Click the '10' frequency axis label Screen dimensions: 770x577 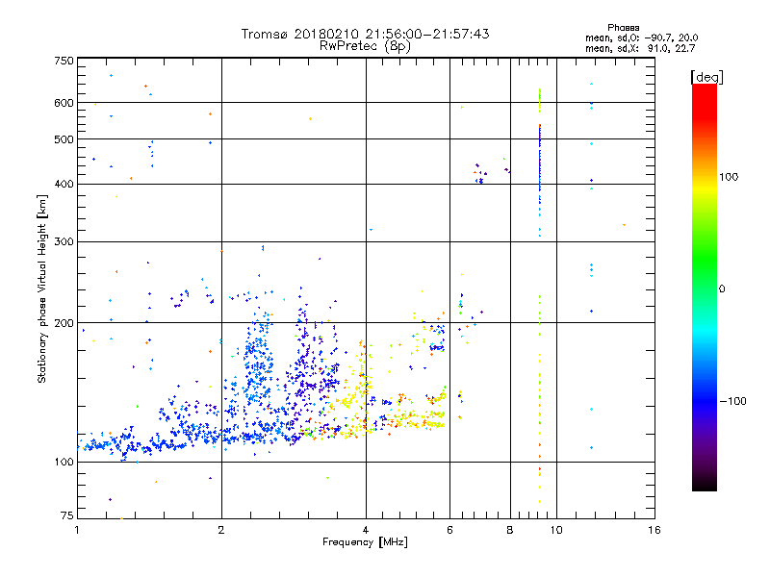(556, 530)
